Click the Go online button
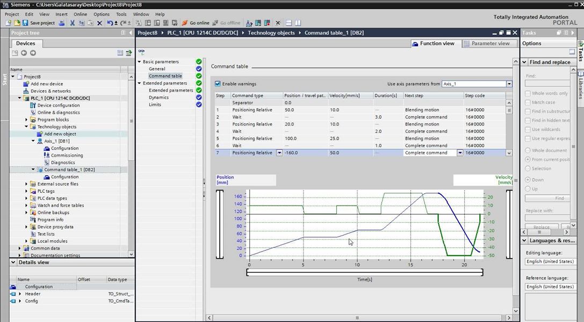Image resolution: width=584 pixels, height=322 pixels. click(196, 23)
